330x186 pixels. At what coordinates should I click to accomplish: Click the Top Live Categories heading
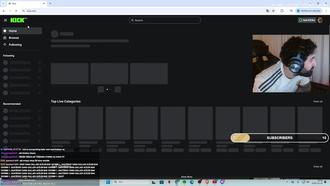pos(65,102)
